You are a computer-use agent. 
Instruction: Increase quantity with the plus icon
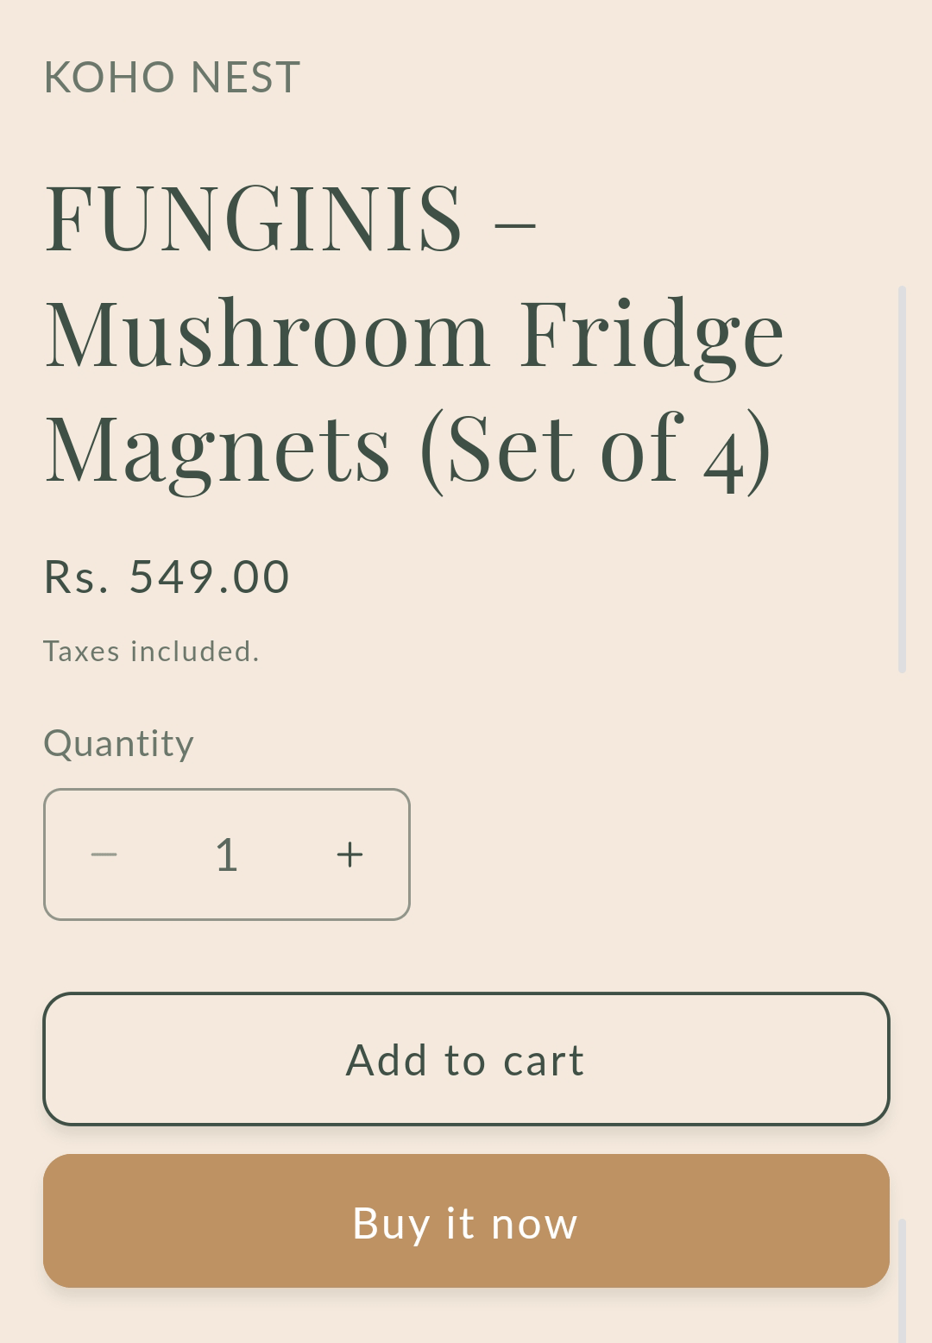[x=349, y=854]
